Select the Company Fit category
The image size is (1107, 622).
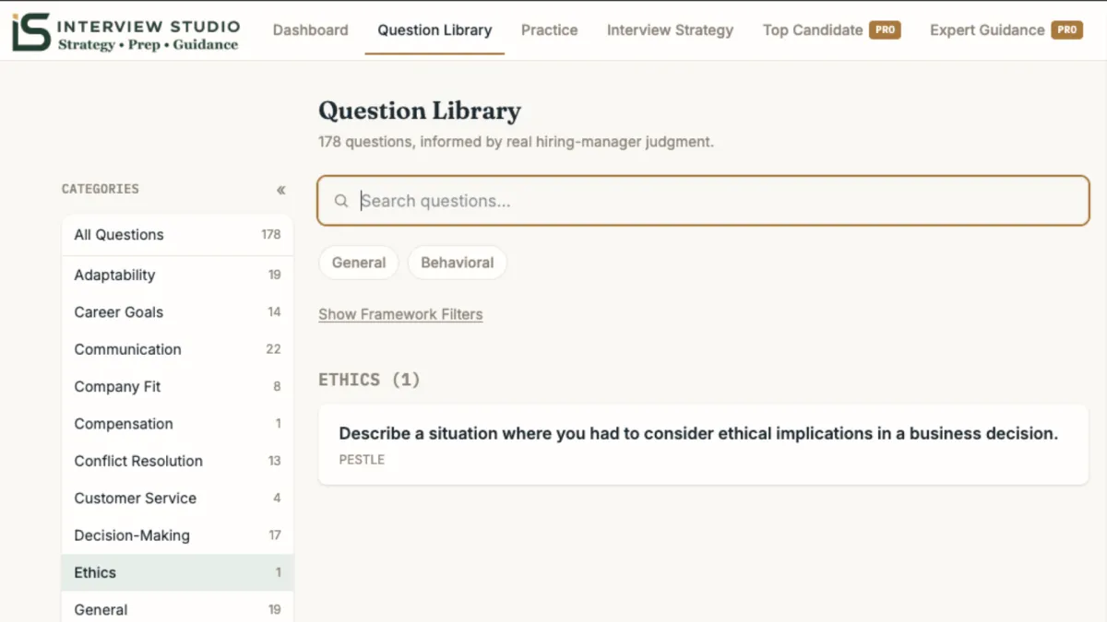(177, 386)
